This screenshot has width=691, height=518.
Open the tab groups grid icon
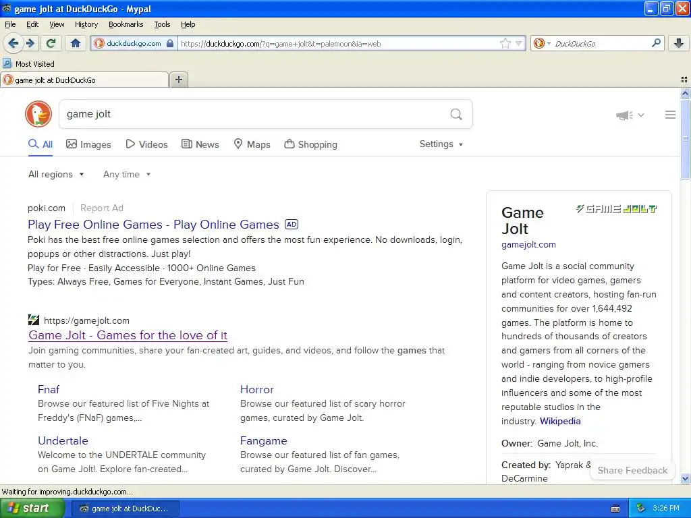684,80
